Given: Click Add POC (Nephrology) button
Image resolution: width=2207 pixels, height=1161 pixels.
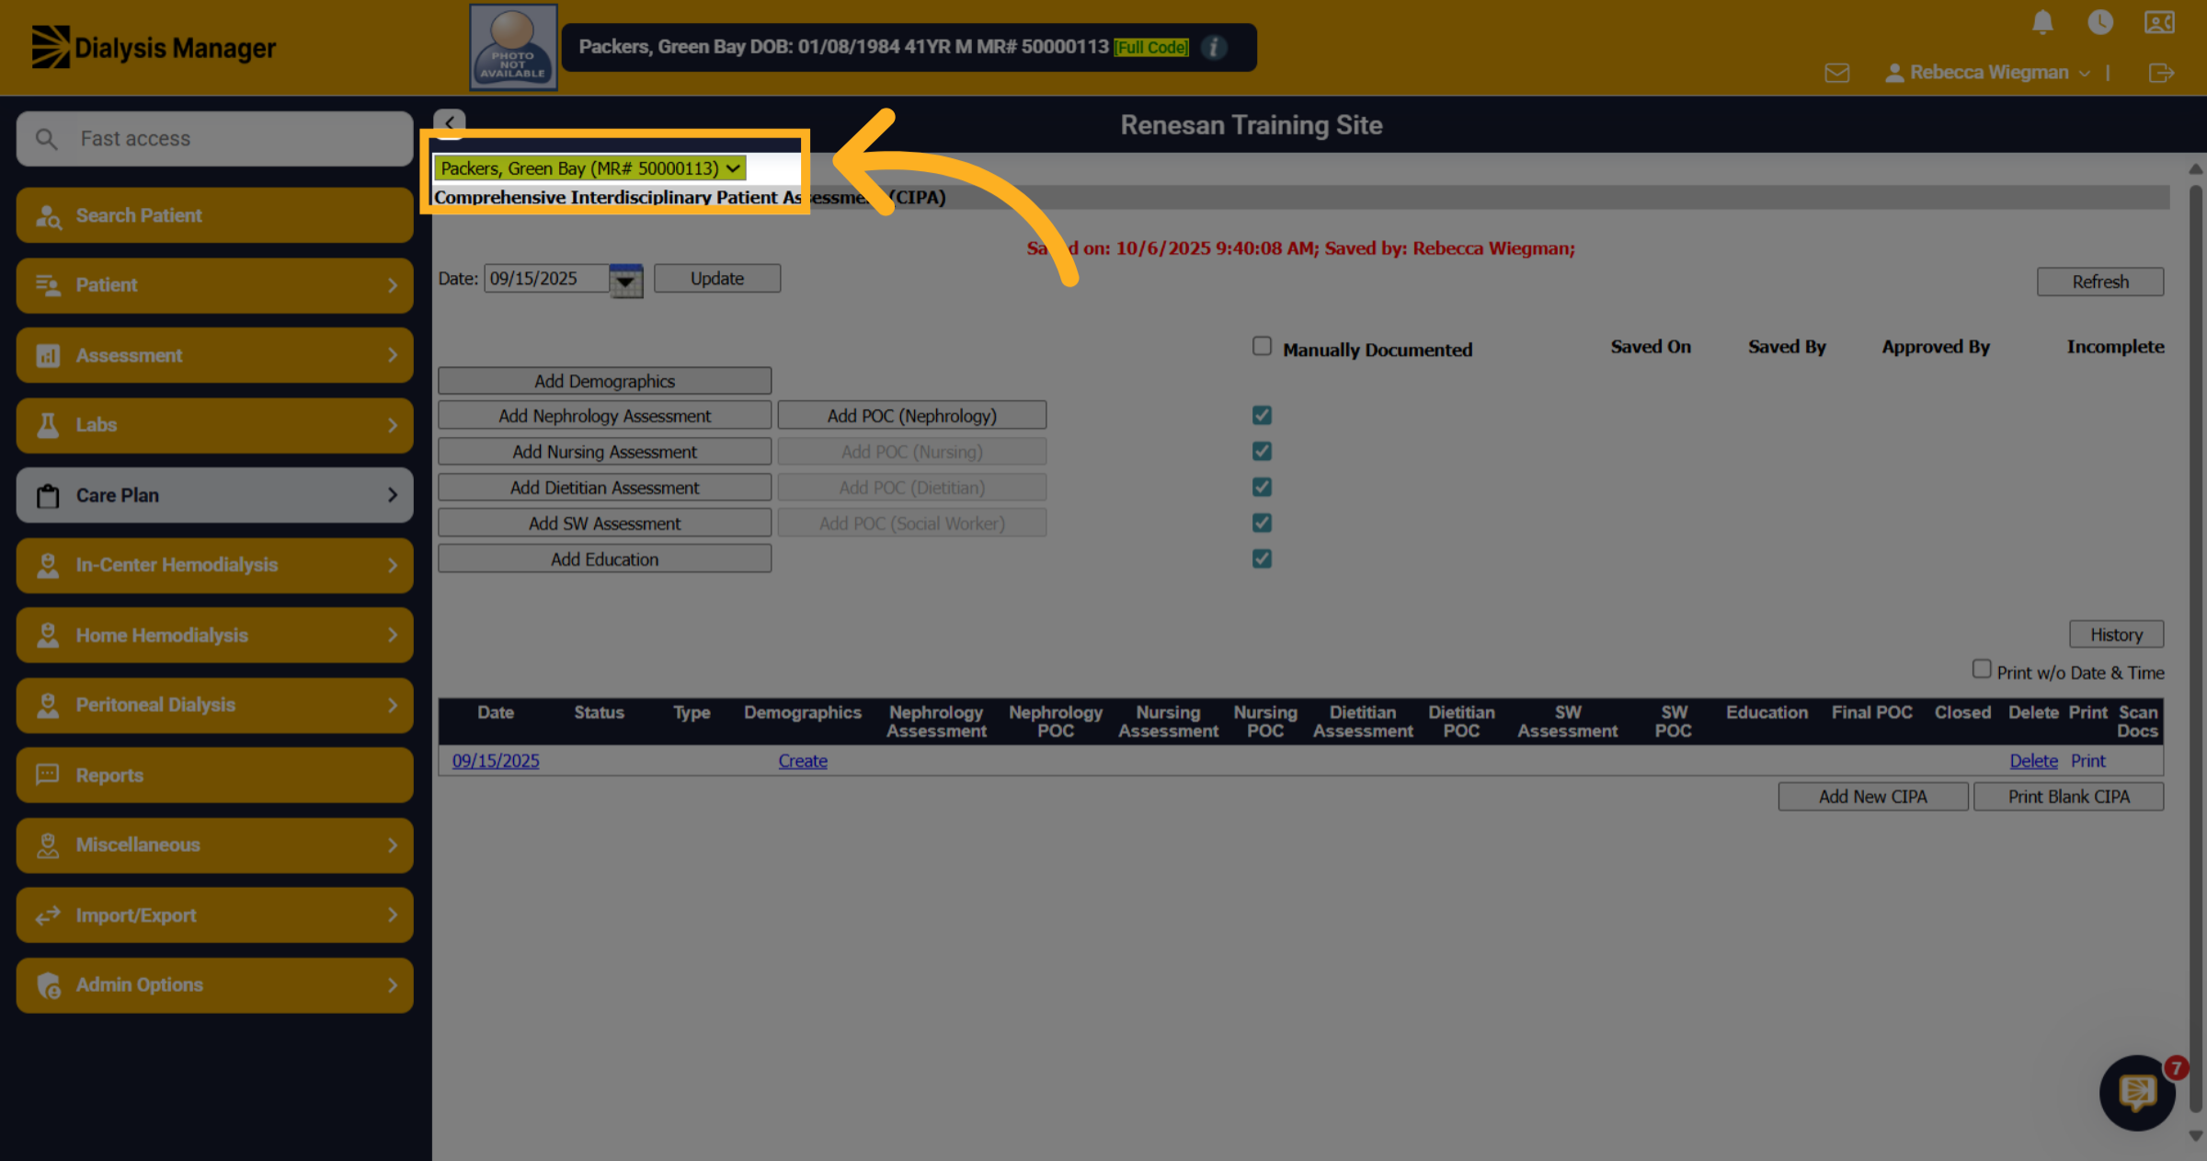Looking at the screenshot, I should (912, 415).
